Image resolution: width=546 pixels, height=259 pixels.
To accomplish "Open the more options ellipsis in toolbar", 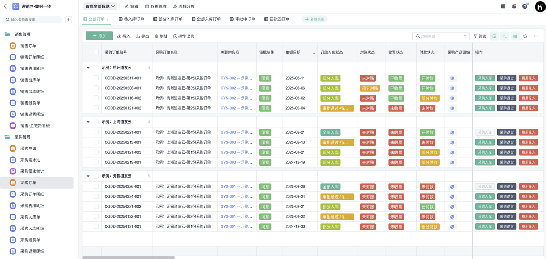I will pyautogui.click(x=536, y=36).
